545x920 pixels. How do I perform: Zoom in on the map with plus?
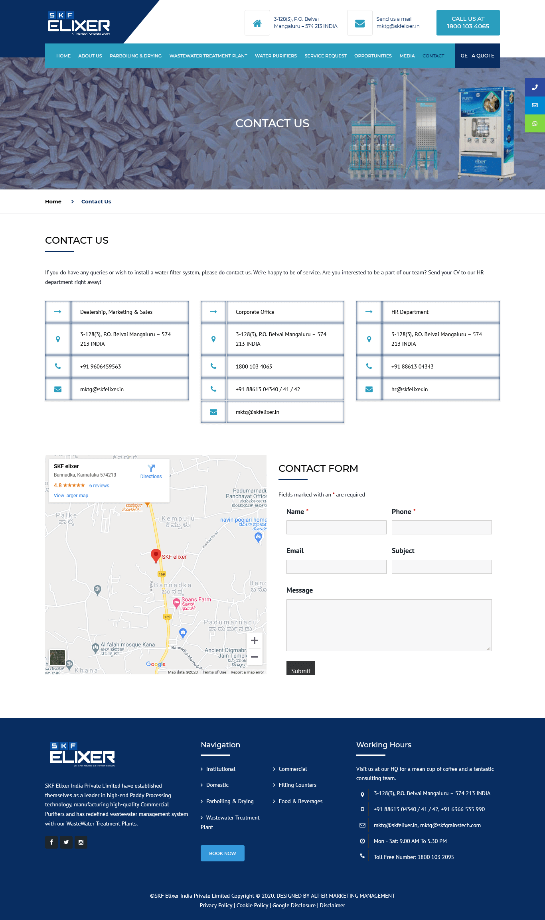tap(255, 641)
